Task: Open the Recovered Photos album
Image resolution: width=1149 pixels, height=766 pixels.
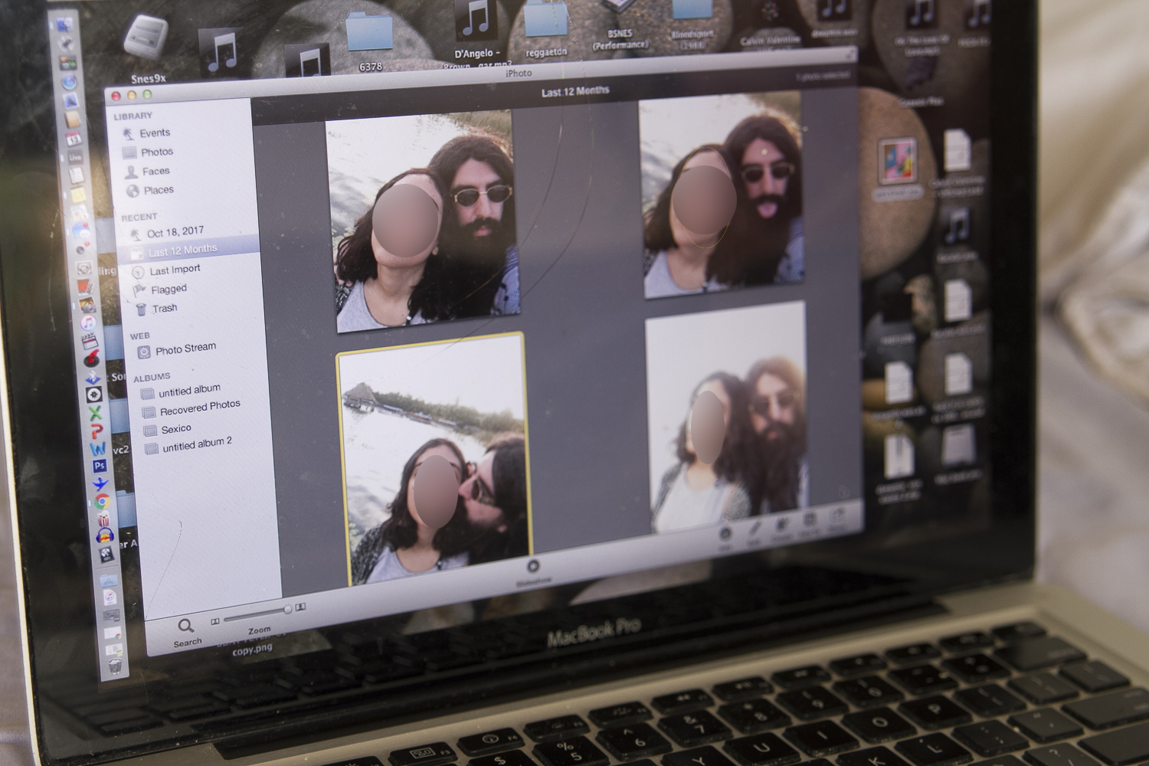Action: 191,408
